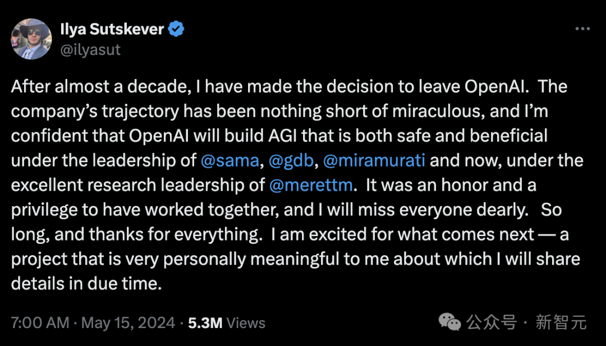Click the blue verified checkmark badge
Image resolution: width=606 pixels, height=346 pixels.
point(176,29)
